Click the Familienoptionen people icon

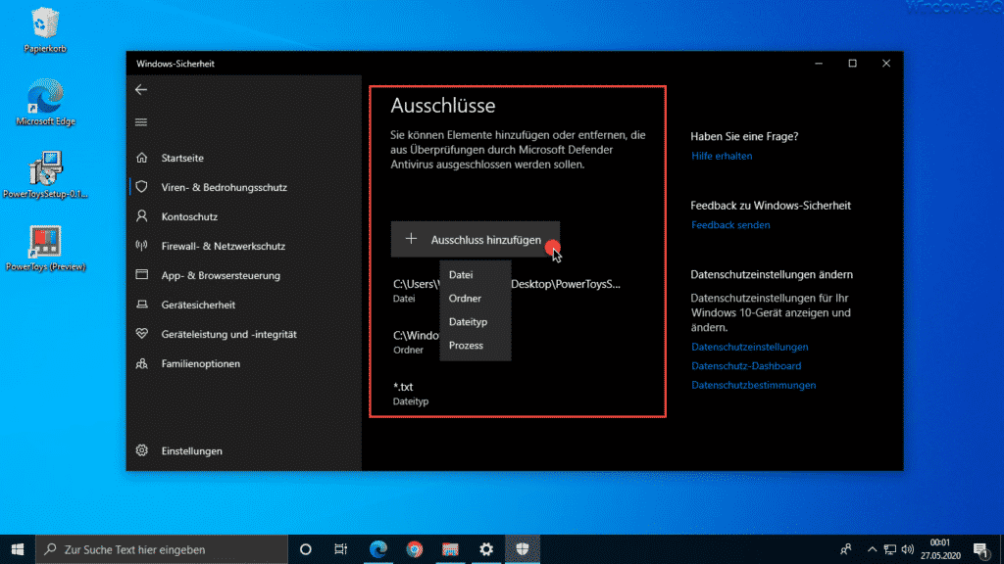point(141,363)
